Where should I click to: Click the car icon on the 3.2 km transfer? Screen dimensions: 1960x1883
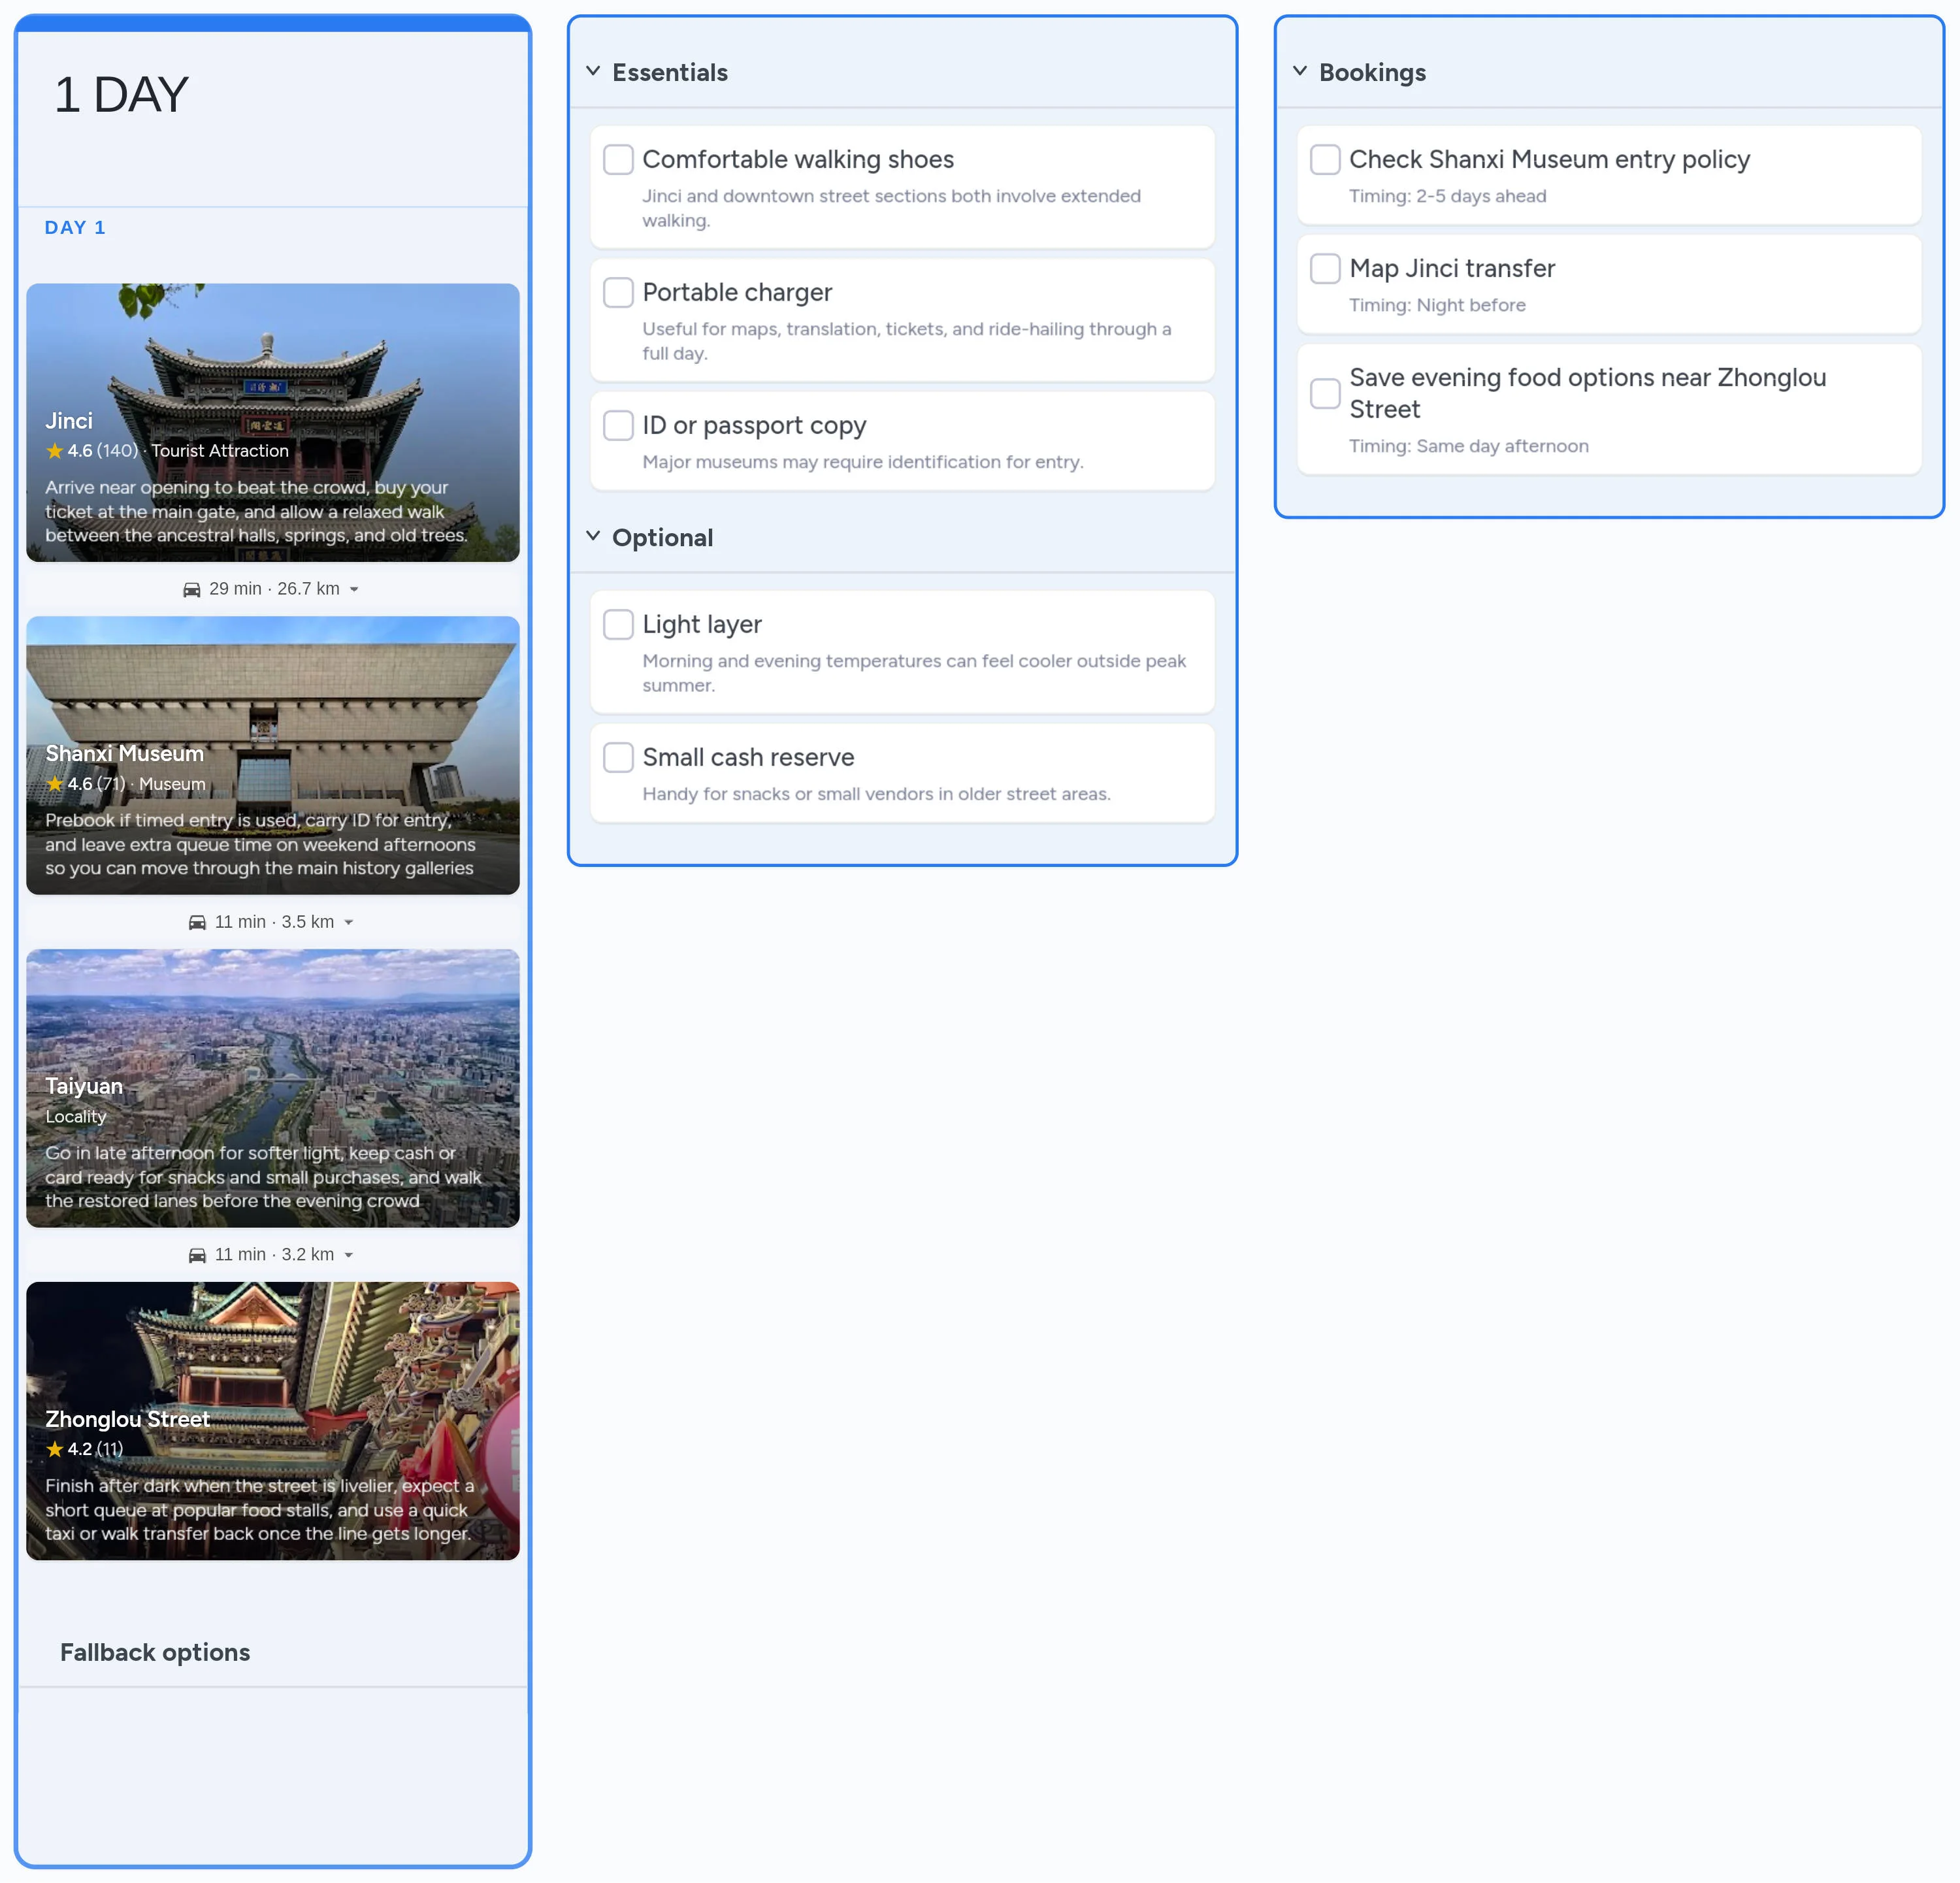(x=197, y=1254)
